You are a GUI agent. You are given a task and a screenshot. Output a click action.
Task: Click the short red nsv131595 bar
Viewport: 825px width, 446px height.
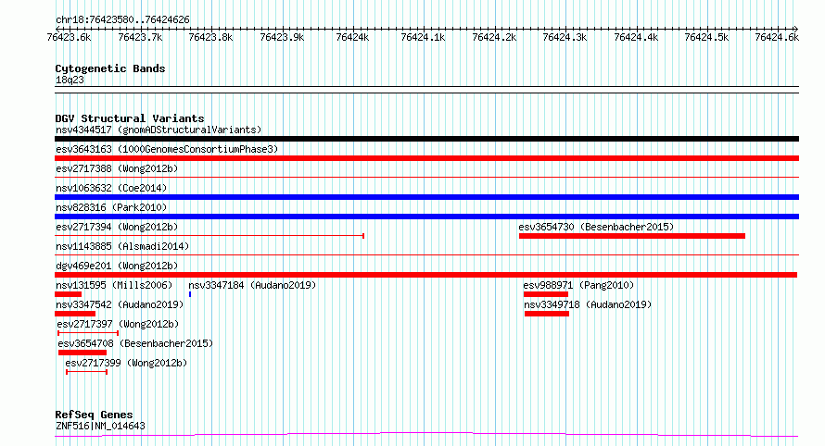(x=69, y=294)
